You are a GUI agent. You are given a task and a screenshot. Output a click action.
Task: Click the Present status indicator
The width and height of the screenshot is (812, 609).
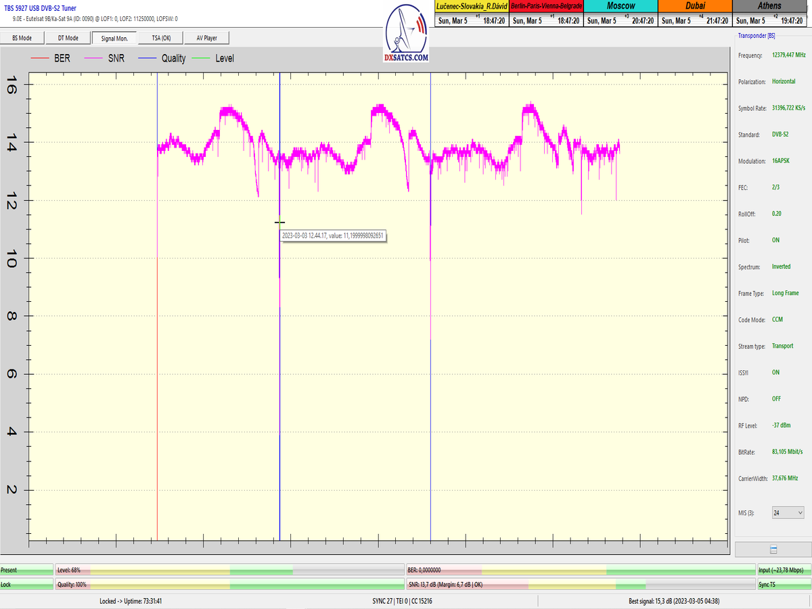point(26,570)
